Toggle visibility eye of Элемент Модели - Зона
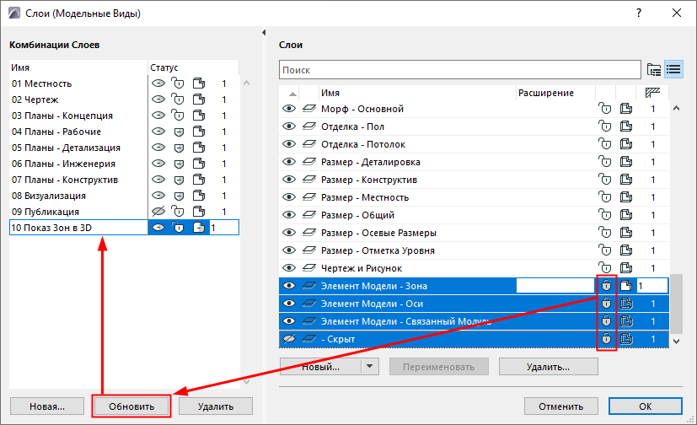 (289, 286)
